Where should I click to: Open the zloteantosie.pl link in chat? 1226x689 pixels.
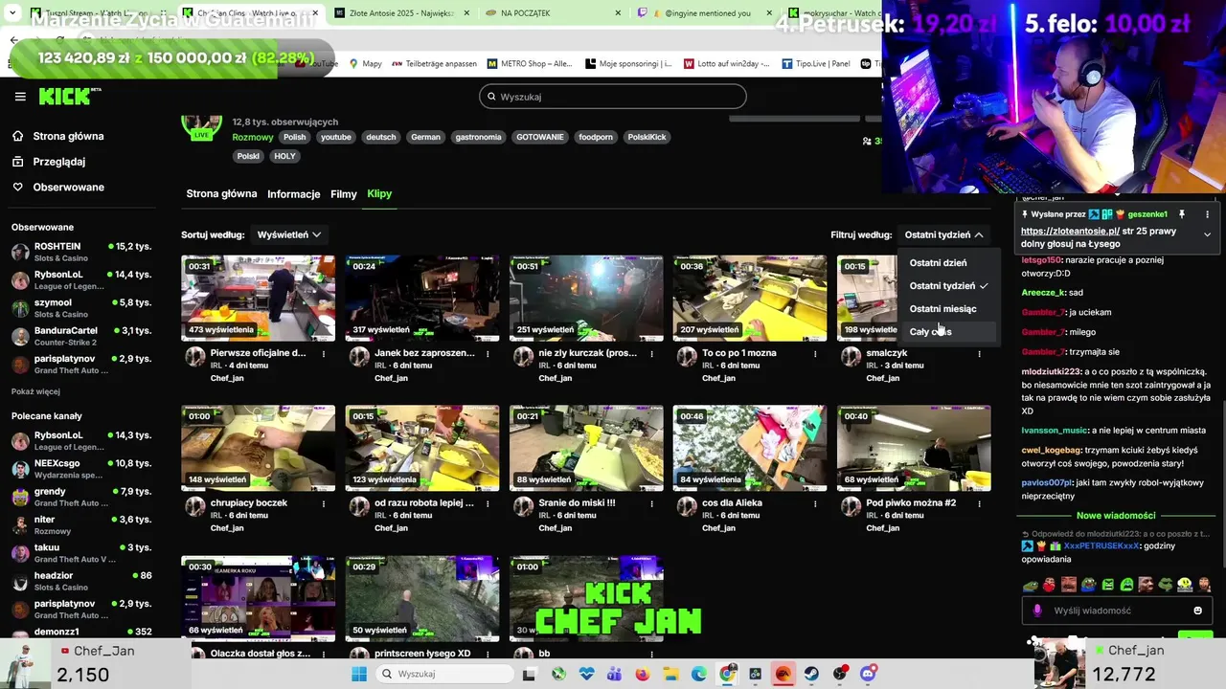pos(1070,231)
